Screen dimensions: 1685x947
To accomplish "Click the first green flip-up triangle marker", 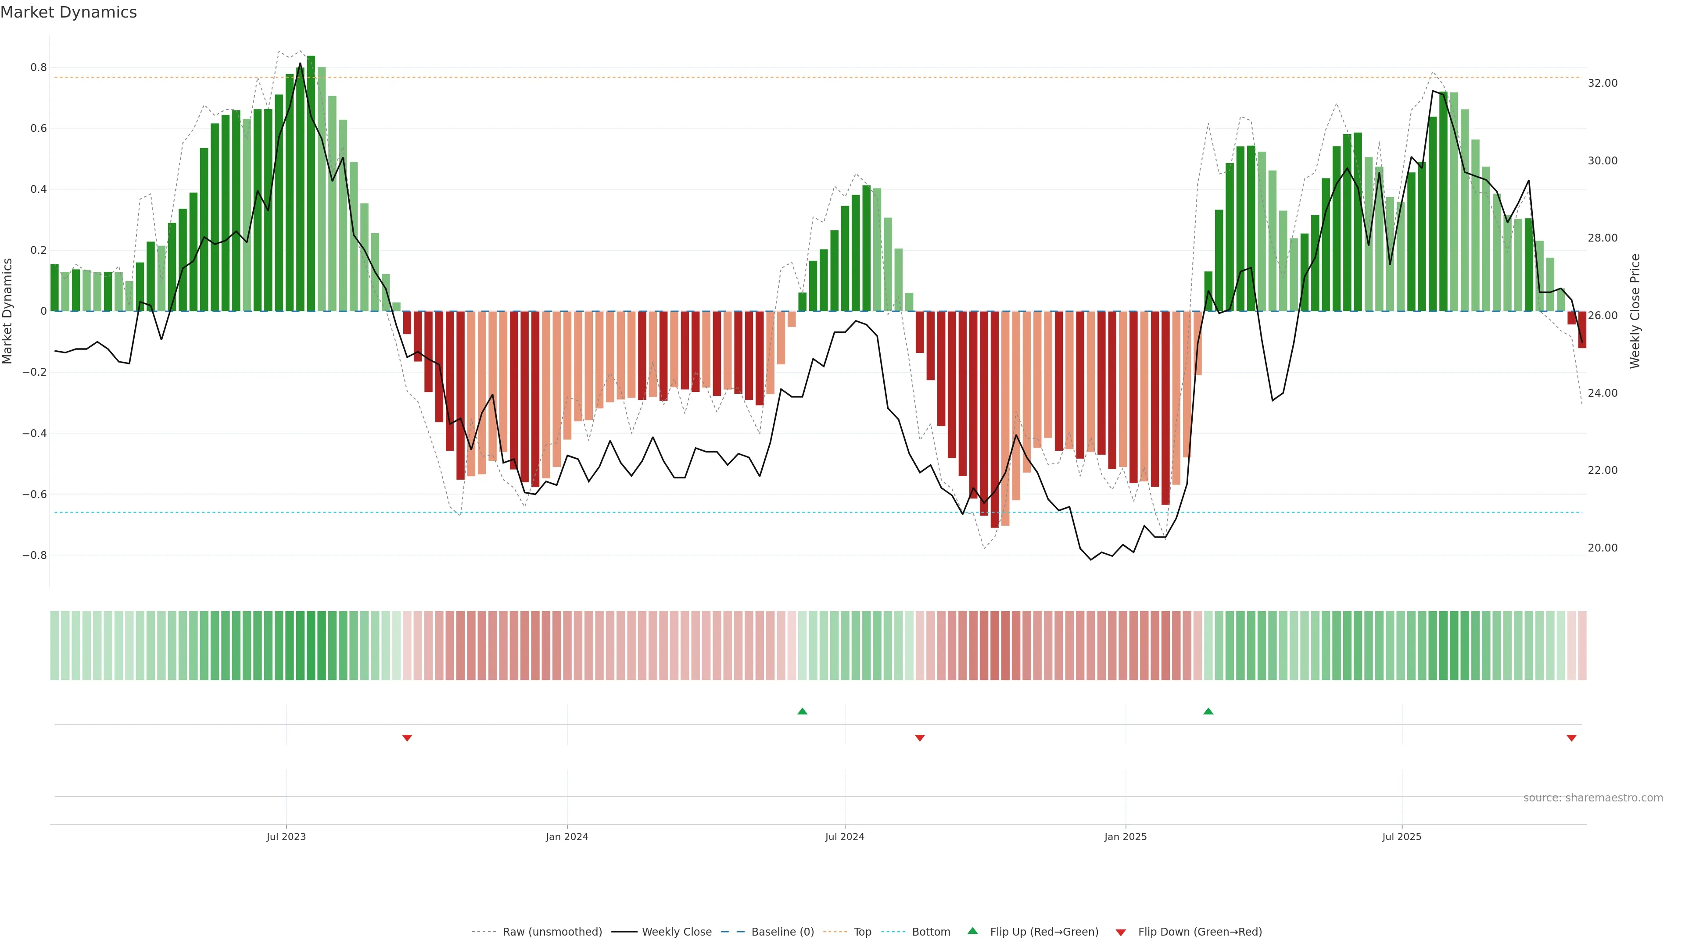I will pyautogui.click(x=802, y=711).
